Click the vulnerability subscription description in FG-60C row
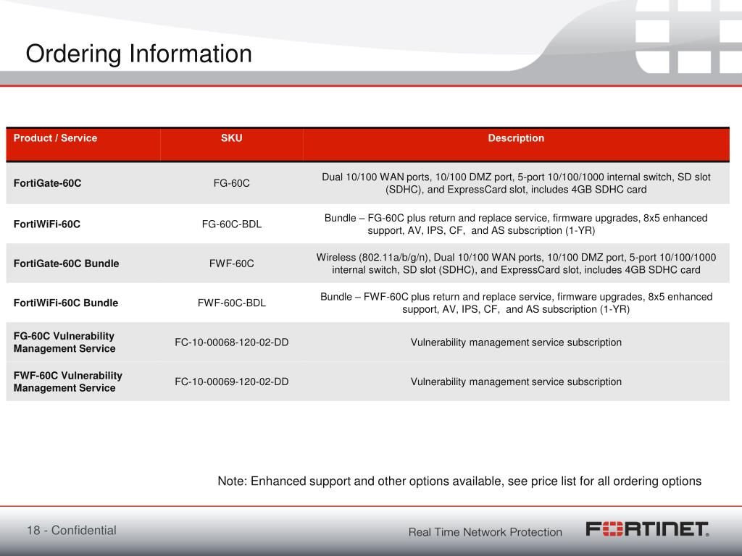 tap(516, 342)
